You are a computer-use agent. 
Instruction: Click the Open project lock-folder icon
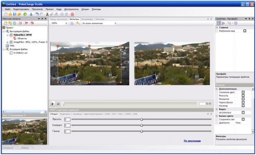pos(10,14)
